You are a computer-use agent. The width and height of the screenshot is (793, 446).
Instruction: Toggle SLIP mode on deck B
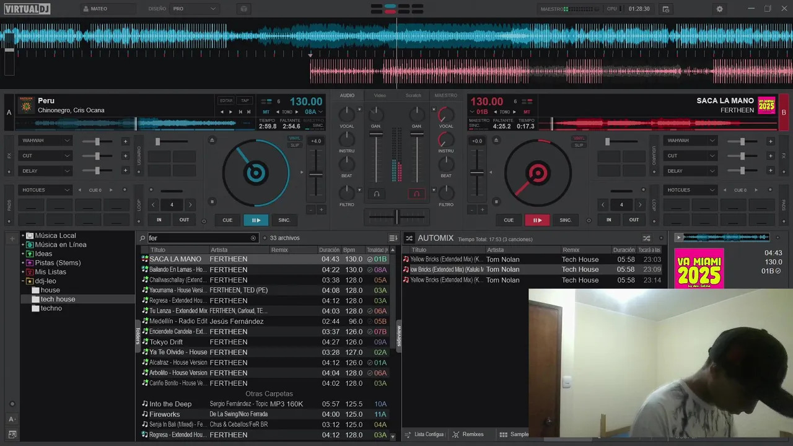click(579, 145)
